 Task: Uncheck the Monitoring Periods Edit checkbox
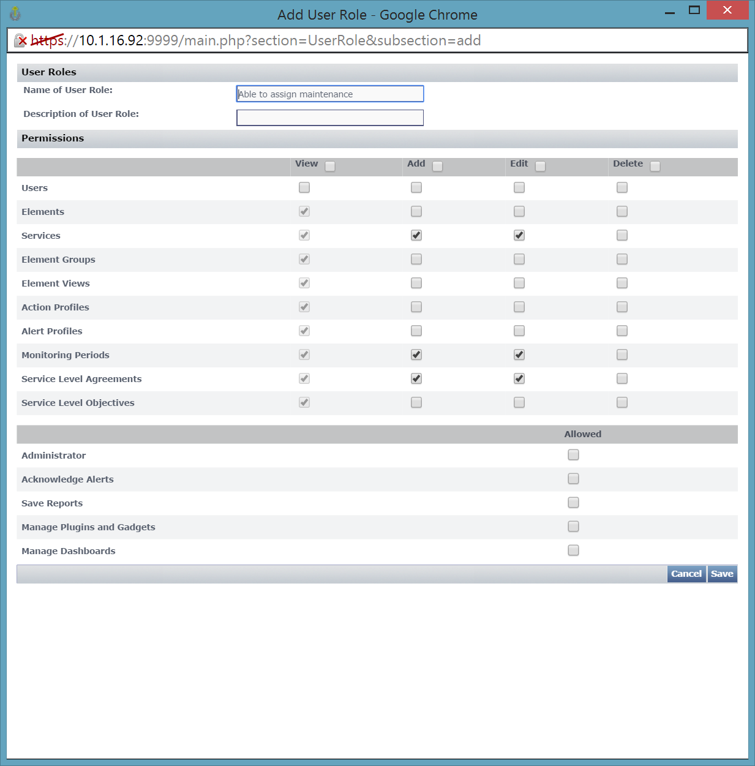(519, 355)
